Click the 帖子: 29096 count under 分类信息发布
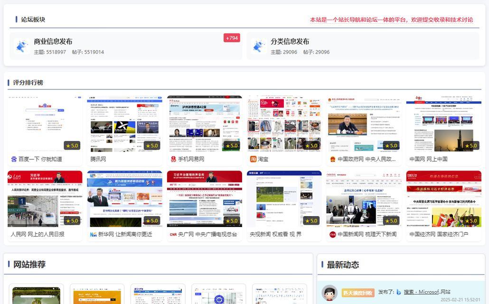 [x=316, y=52]
